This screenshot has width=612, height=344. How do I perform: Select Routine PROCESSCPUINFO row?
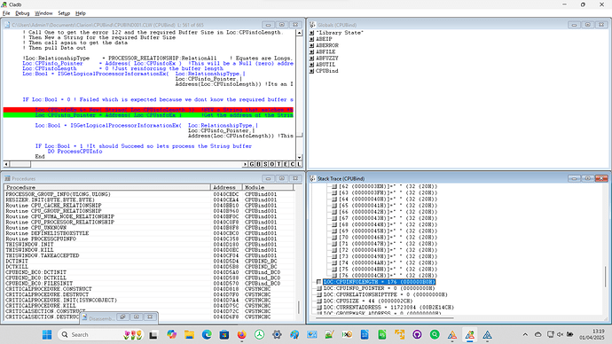149,238
